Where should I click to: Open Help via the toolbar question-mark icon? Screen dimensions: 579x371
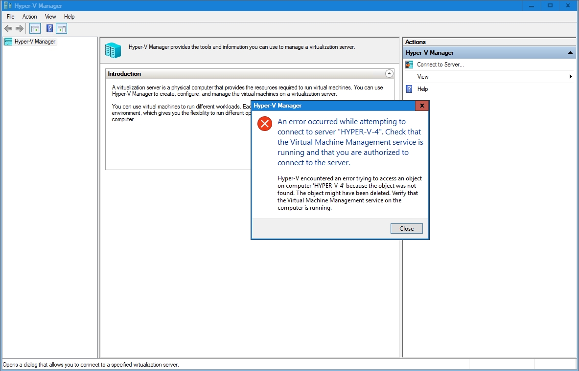[49, 28]
